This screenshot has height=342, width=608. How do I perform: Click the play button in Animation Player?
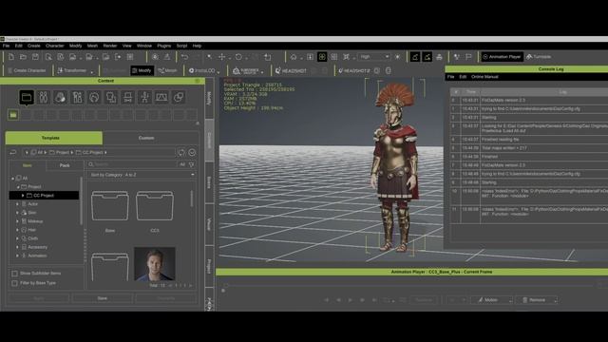click(351, 300)
